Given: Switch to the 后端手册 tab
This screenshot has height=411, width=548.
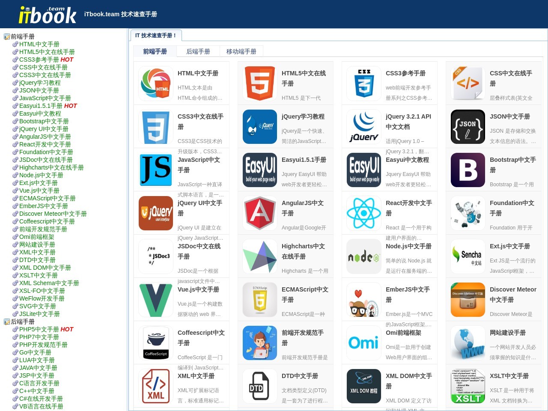Looking at the screenshot, I should (198, 51).
